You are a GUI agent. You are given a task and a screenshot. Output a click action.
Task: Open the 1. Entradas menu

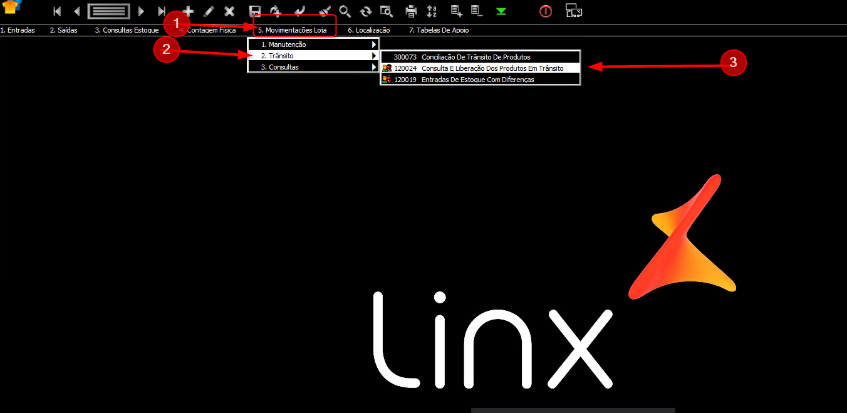(18, 30)
